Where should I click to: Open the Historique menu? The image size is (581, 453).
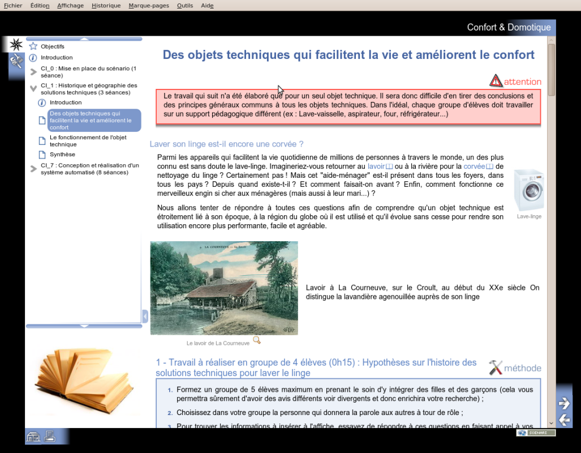pyautogui.click(x=106, y=6)
